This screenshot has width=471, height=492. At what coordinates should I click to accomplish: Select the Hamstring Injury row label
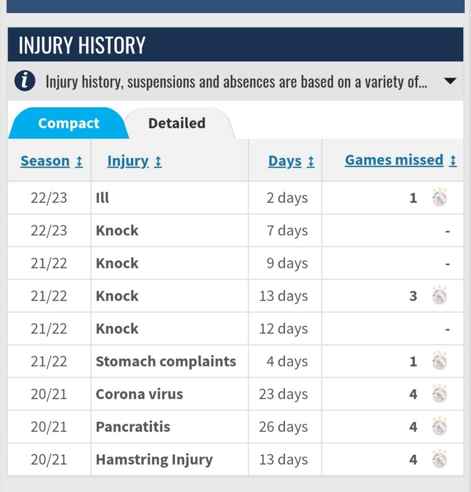coord(154,459)
